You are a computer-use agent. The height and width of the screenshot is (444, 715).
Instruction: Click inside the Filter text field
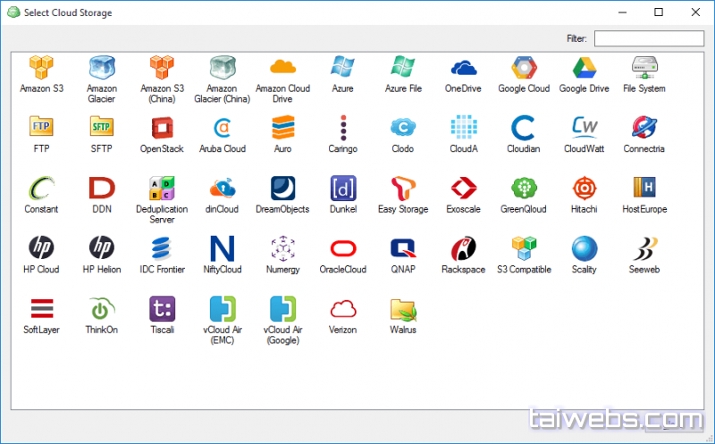click(x=649, y=38)
